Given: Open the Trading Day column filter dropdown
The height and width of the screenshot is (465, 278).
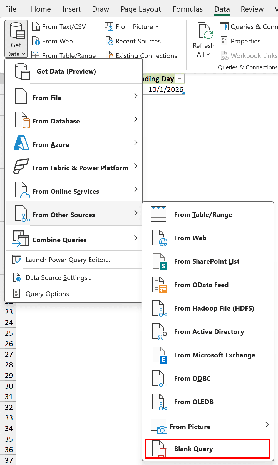Looking at the screenshot, I should pyautogui.click(x=180, y=79).
